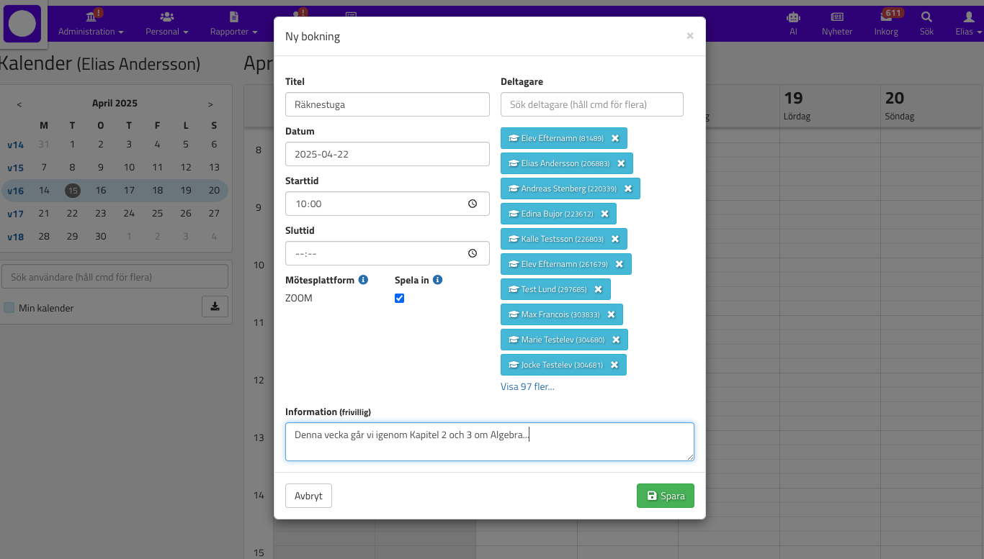Toggle the Min kalender checkbox
This screenshot has height=559, width=984.
(9, 308)
